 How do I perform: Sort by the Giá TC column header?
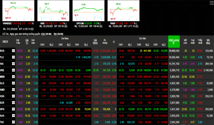27,41
